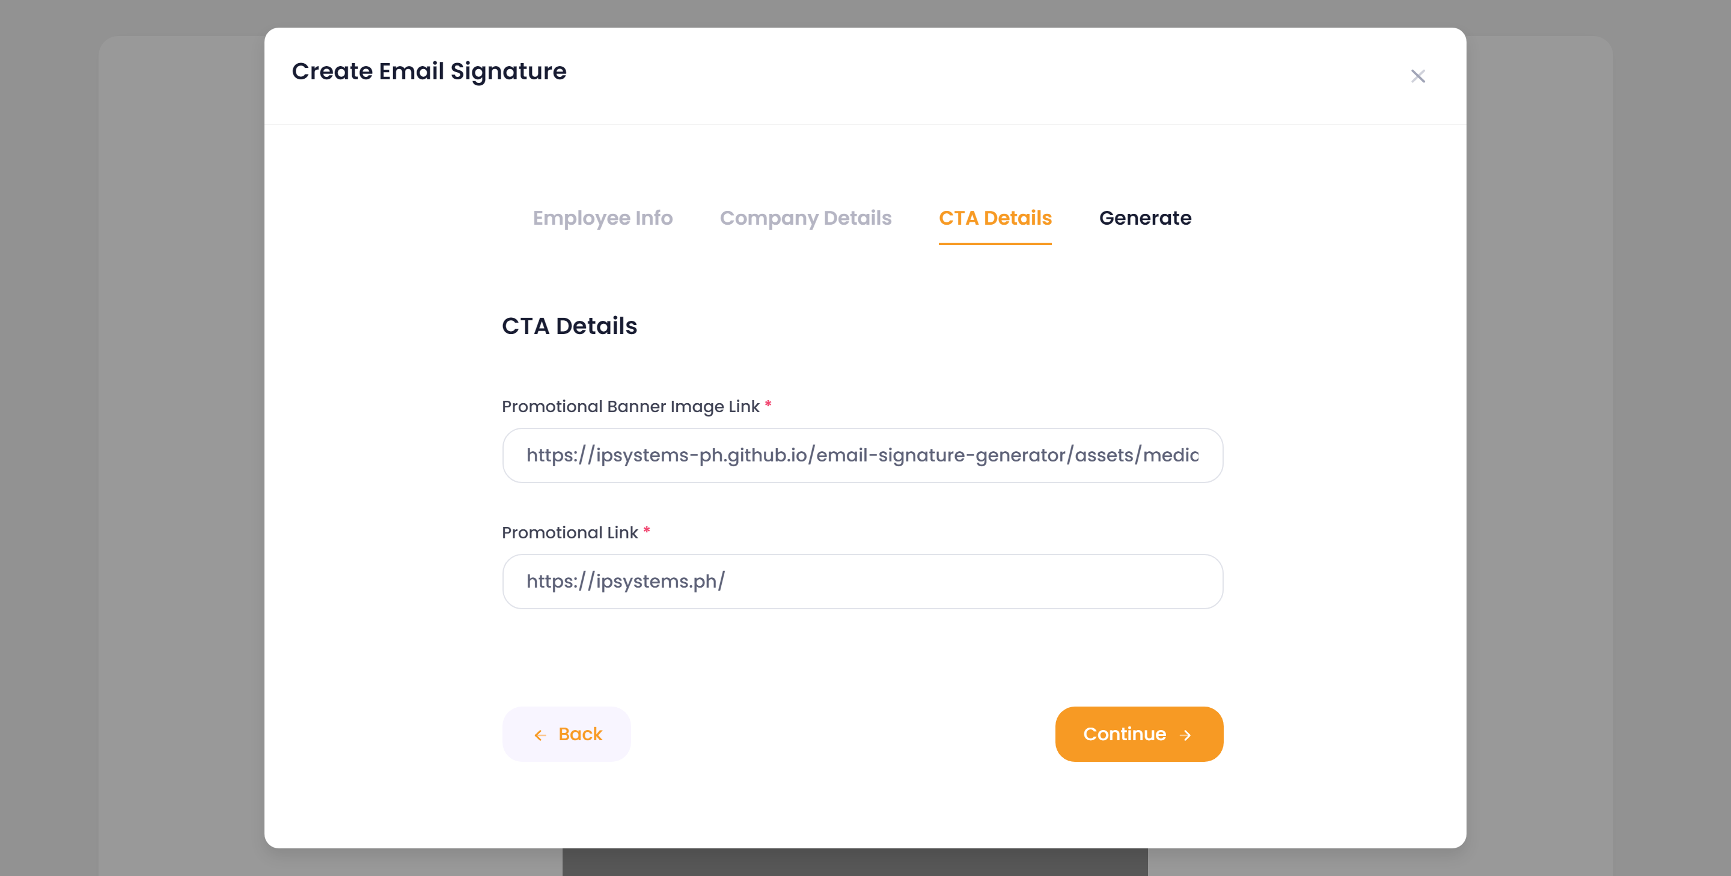Click the red asterisk after Banner Image Link

tap(768, 404)
